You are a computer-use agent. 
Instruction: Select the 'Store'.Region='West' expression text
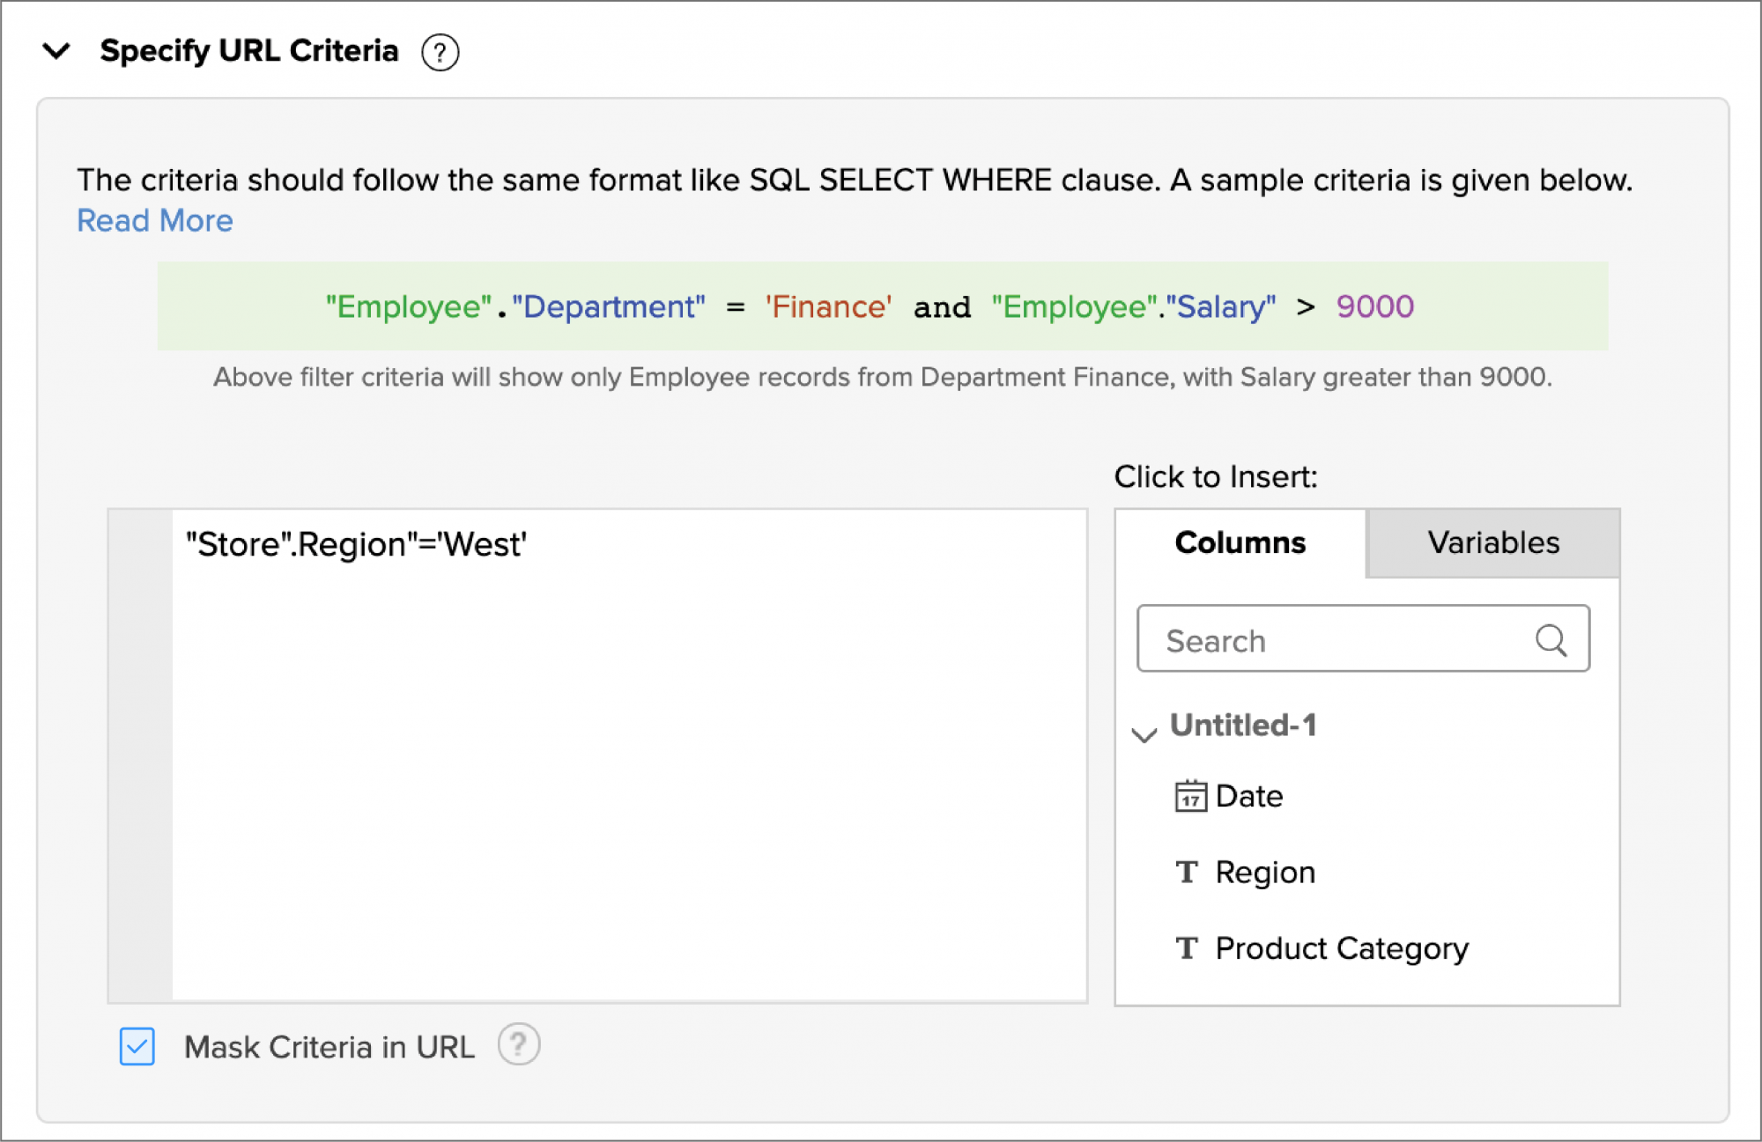point(354,544)
